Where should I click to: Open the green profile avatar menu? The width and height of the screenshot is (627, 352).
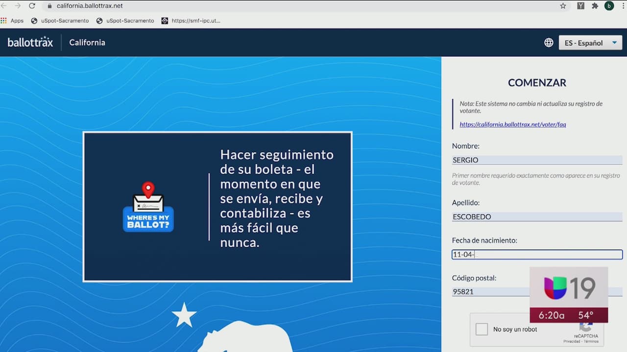[x=609, y=6]
